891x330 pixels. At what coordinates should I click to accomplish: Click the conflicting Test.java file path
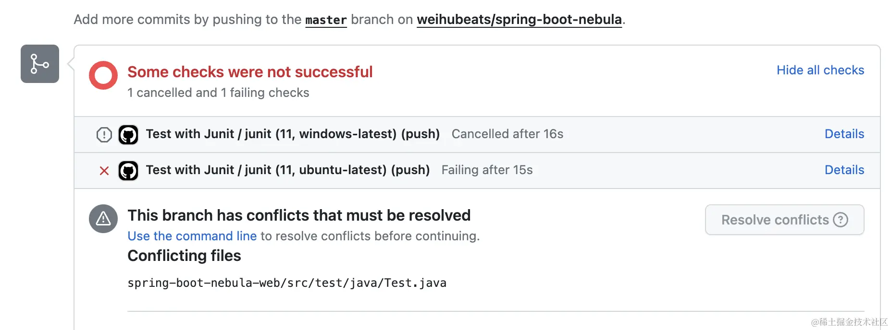[287, 283]
